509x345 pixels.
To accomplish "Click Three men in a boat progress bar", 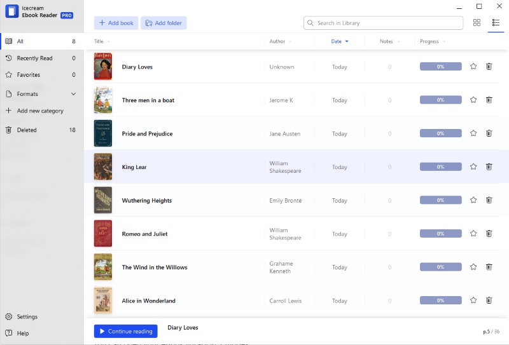I will click(x=440, y=100).
